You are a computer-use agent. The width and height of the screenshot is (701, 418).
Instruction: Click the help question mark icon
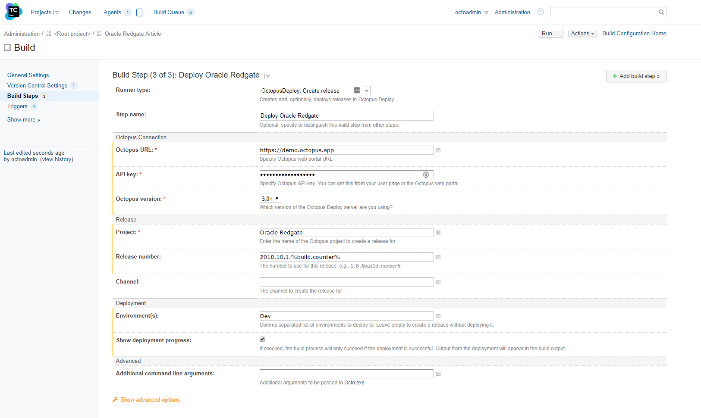coord(540,12)
